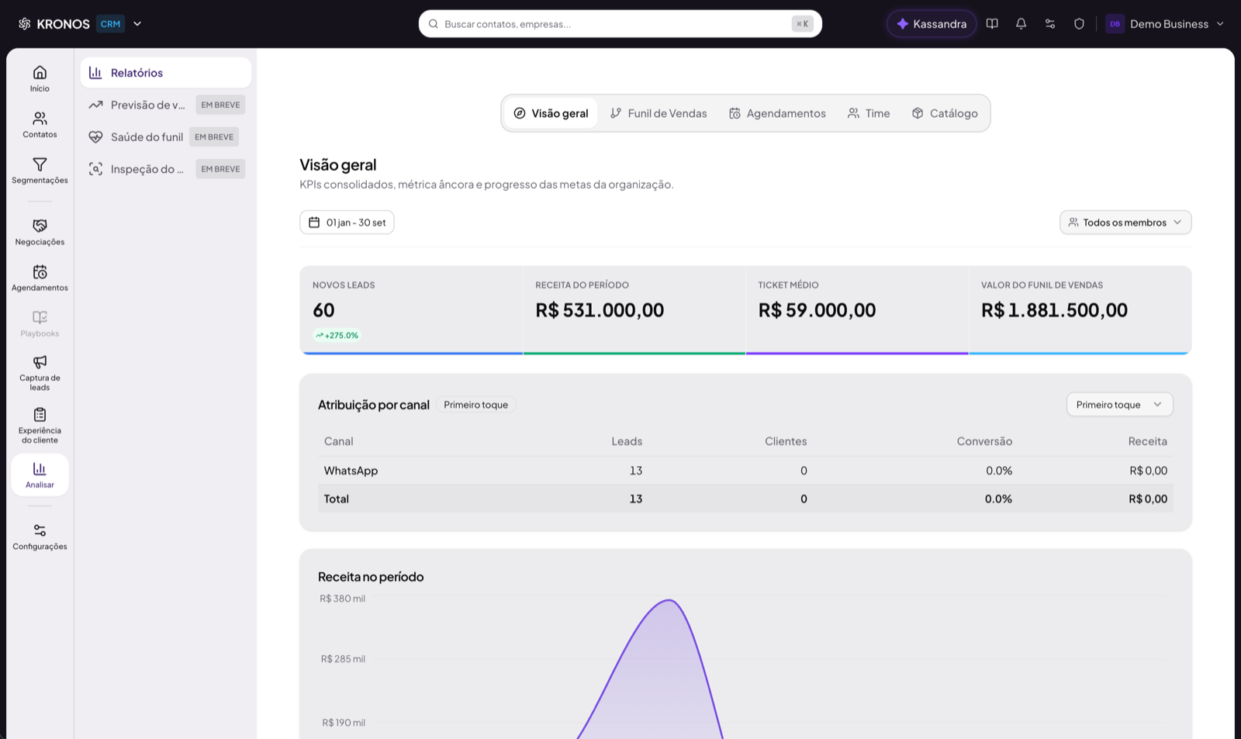
Task: Select Previsão de vendas menu item
Action: (166, 105)
